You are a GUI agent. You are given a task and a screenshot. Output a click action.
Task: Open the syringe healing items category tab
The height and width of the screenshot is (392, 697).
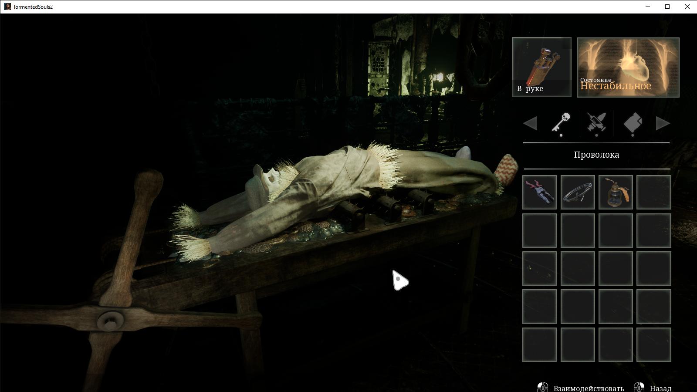tap(596, 123)
